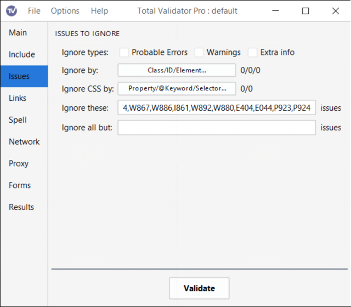Switch to the Include tab

pos(22,54)
